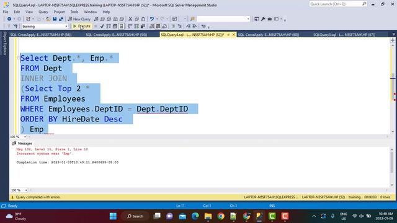397x223 pixels.
Task: Comment out the selected lines icon
Action: click(174, 26)
